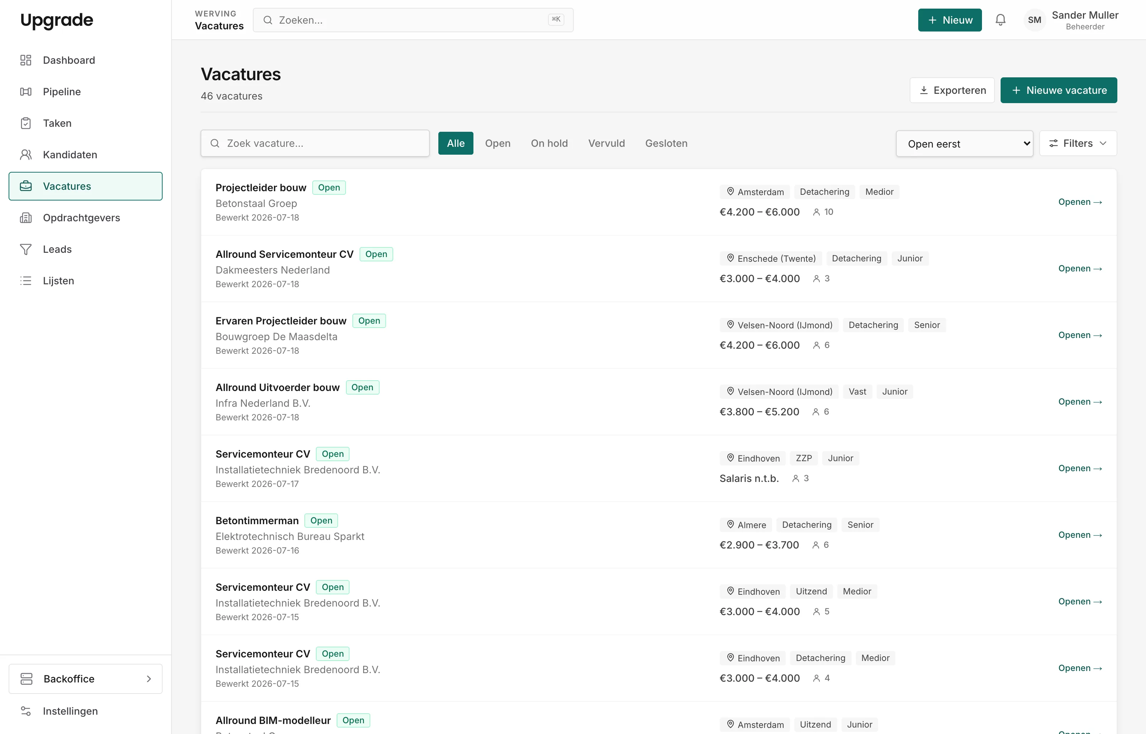Click the Taken clipboard icon
The image size is (1146, 734).
pos(26,123)
